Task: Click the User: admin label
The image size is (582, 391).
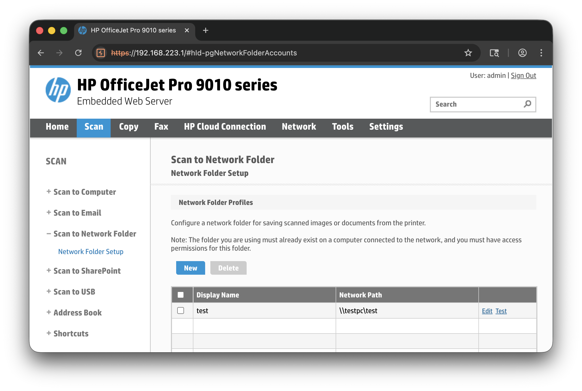Action: coord(488,76)
